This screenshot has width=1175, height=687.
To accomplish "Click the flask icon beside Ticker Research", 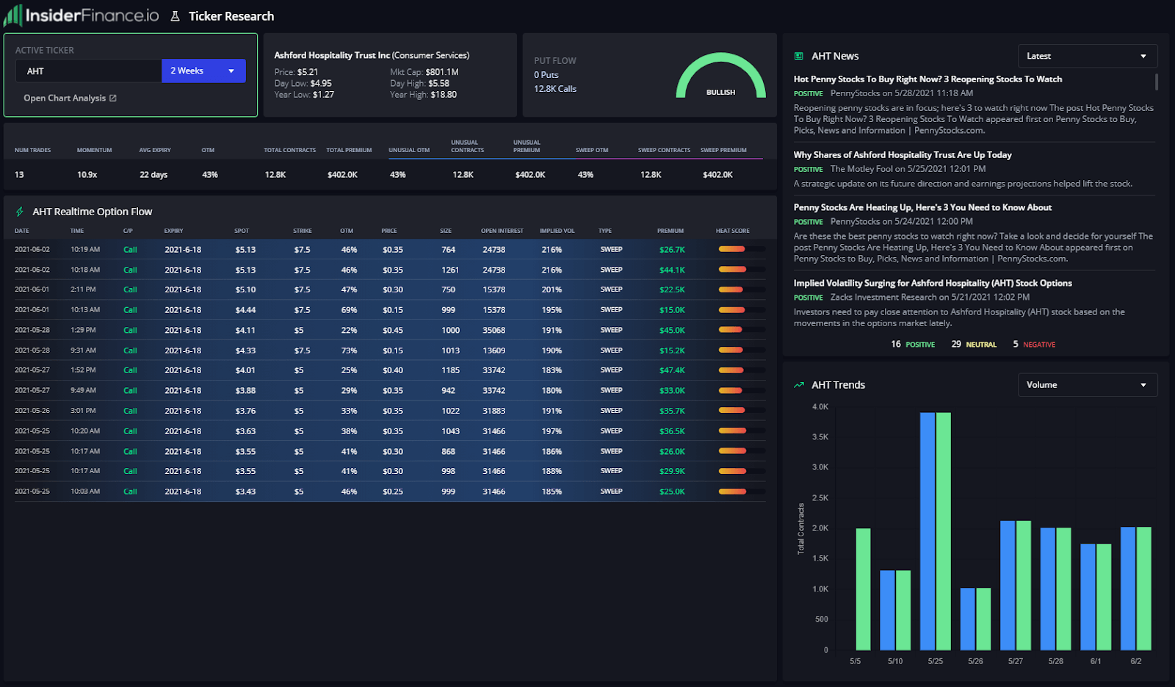I will pyautogui.click(x=175, y=16).
